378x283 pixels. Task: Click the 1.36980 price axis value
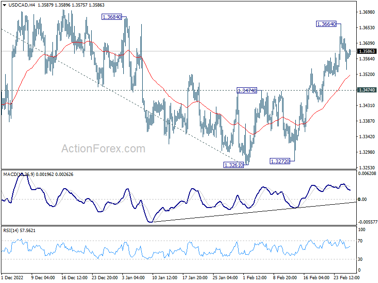pyautogui.click(x=367, y=12)
